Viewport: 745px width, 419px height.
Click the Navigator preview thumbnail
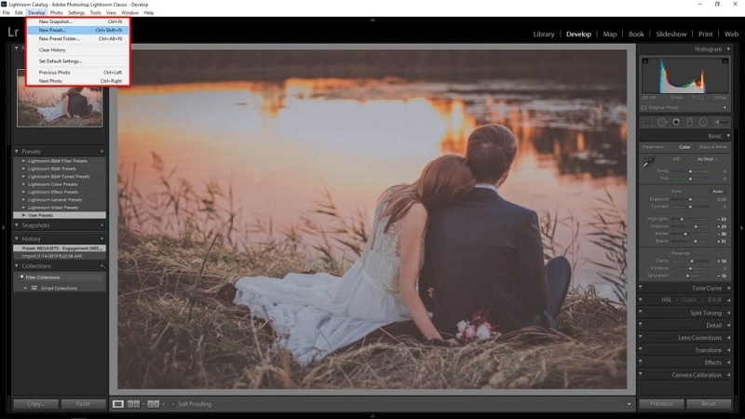(x=60, y=99)
